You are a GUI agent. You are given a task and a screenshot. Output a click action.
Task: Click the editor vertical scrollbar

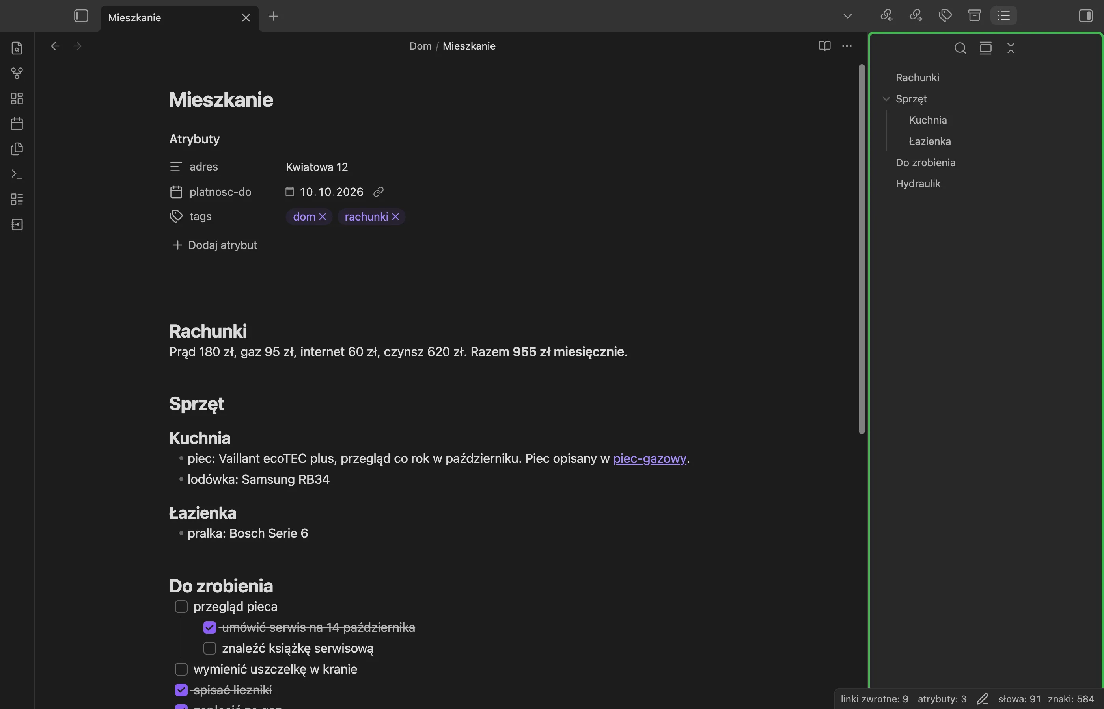(x=862, y=249)
